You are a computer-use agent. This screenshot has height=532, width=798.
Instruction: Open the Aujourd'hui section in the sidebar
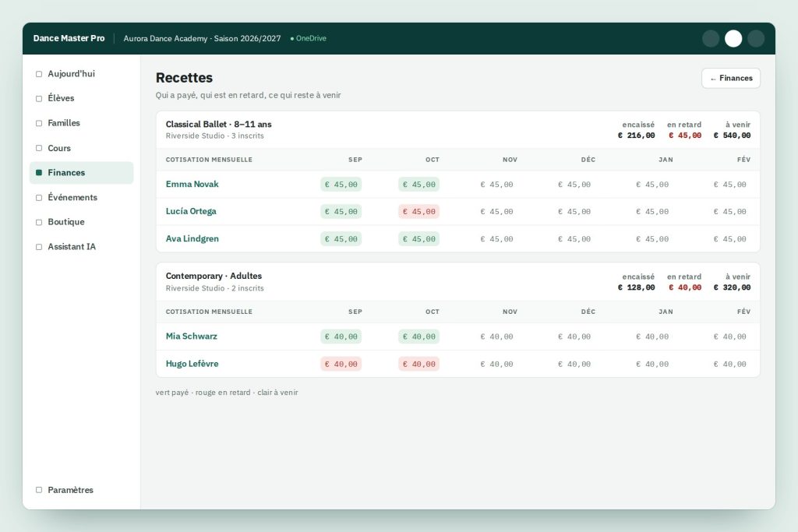pos(81,74)
